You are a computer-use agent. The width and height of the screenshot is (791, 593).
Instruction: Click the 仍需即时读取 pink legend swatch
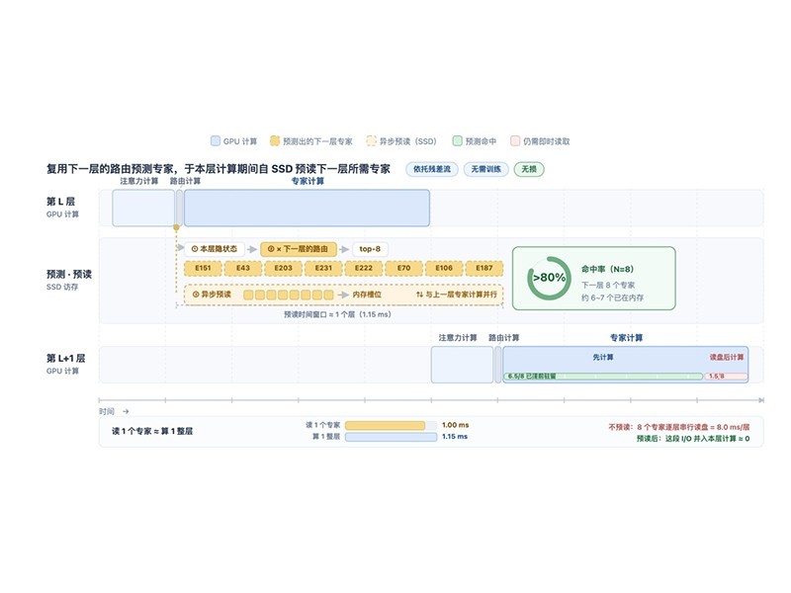(x=514, y=140)
